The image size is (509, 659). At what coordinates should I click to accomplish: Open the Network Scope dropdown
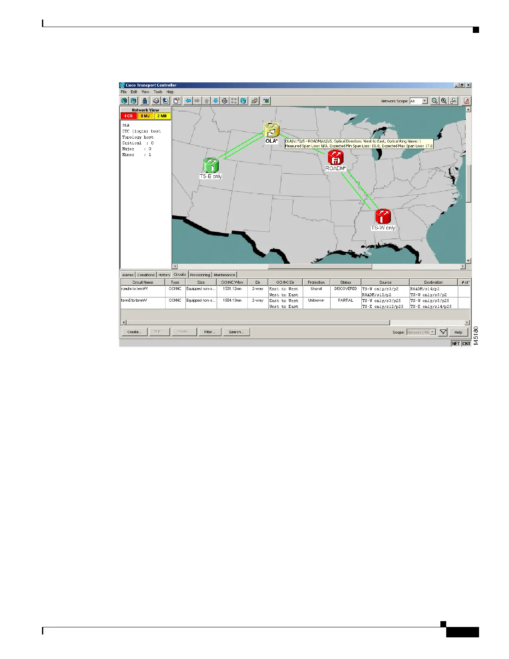coord(425,101)
